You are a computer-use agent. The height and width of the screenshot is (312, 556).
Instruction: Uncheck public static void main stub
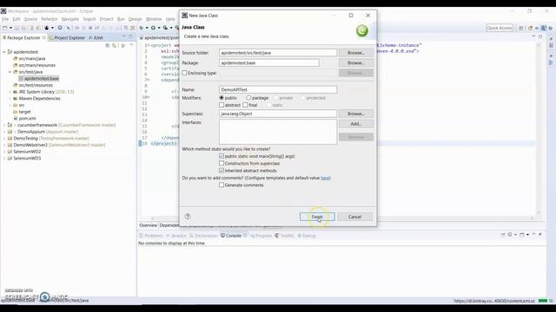pyautogui.click(x=222, y=156)
